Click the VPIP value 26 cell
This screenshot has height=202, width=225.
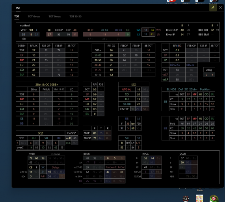click(23, 34)
